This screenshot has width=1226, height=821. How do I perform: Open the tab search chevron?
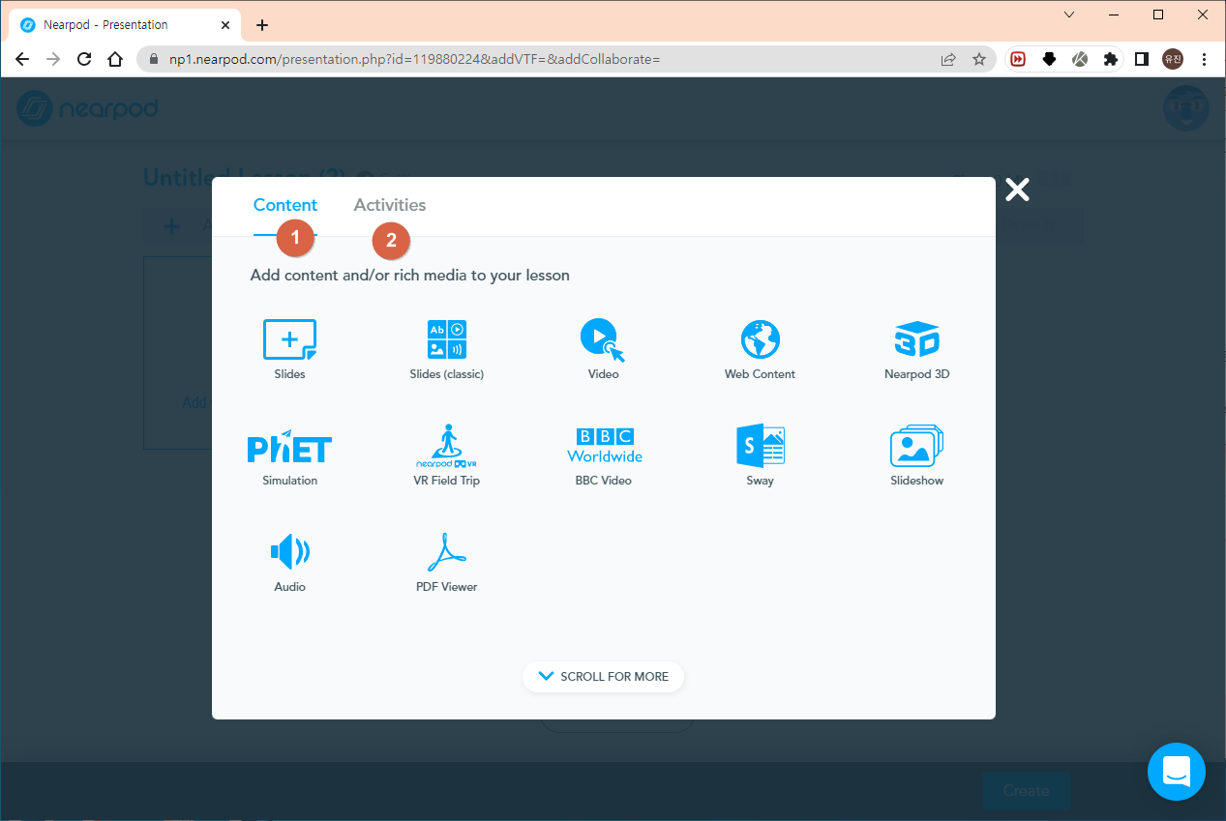click(1068, 15)
